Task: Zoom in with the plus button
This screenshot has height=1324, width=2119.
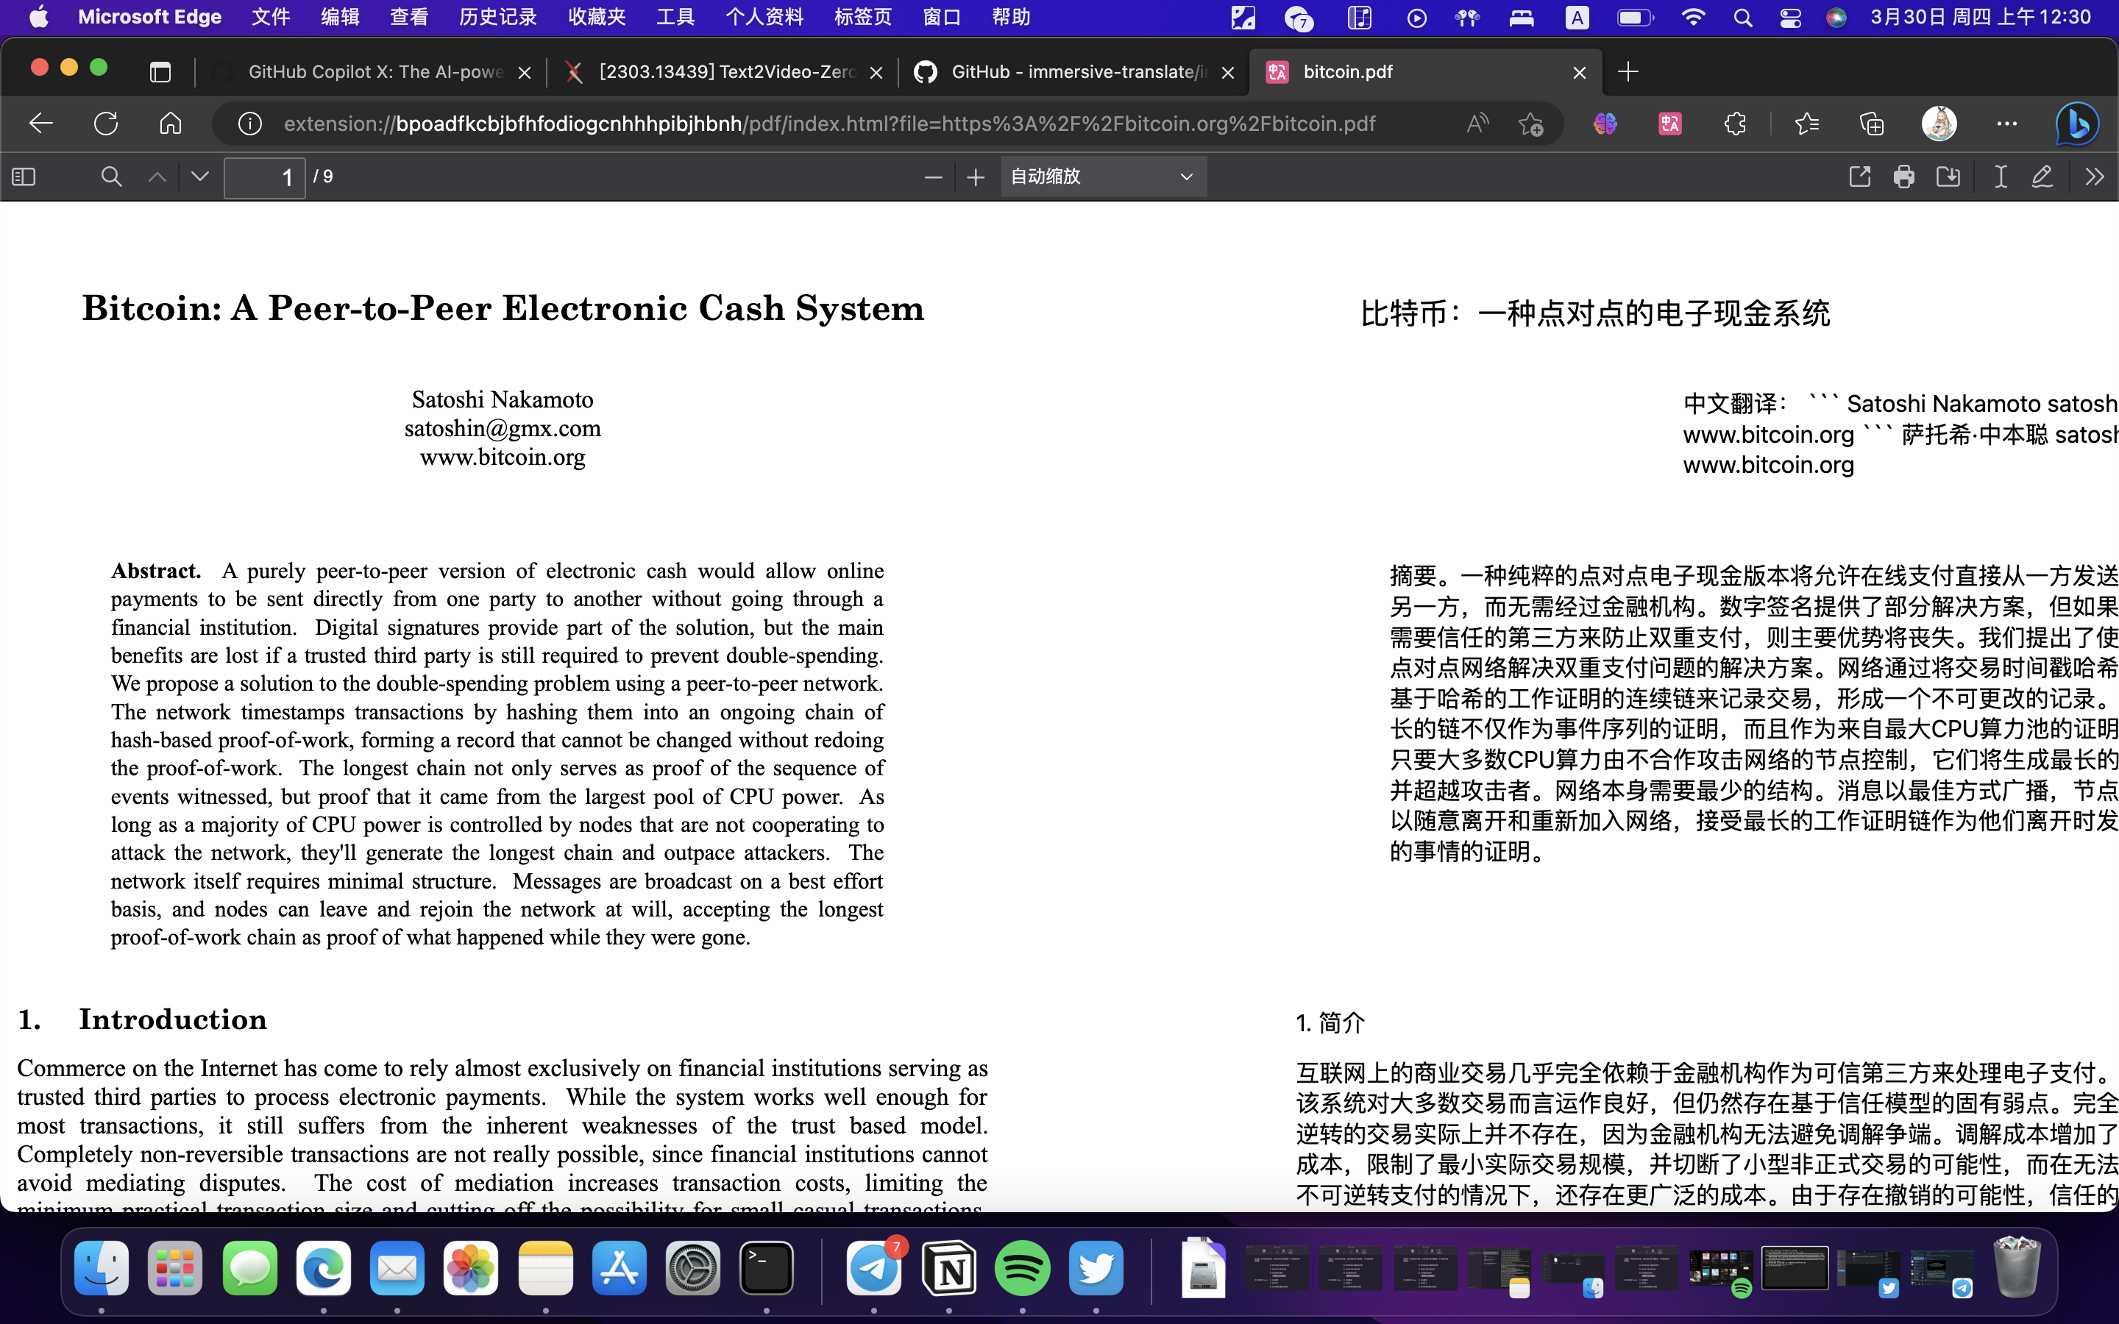Action: click(x=976, y=178)
